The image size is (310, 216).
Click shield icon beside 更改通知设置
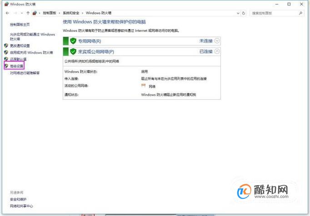point(6,46)
